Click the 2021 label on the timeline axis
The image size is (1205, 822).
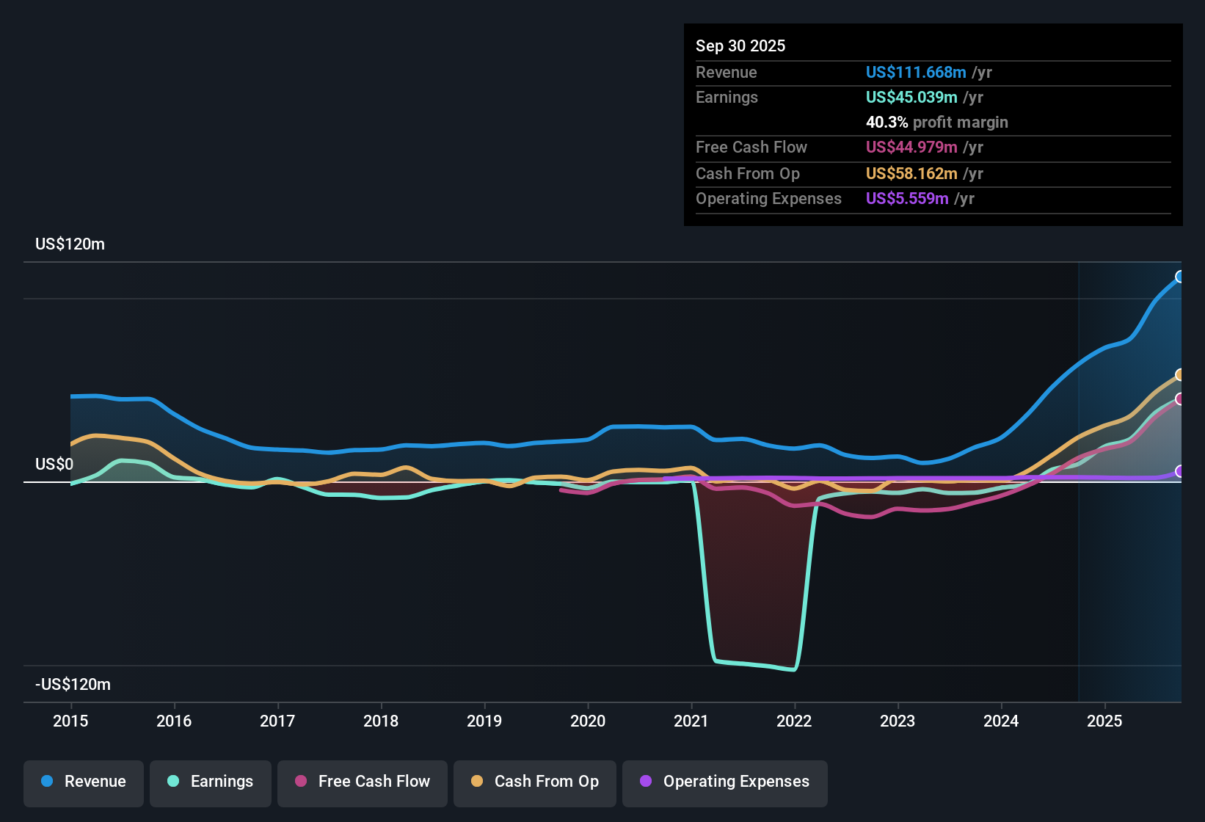691,721
